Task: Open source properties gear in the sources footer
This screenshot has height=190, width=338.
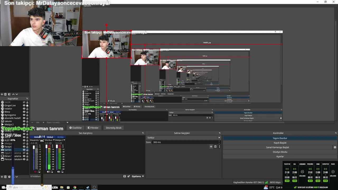Action: (9, 177)
